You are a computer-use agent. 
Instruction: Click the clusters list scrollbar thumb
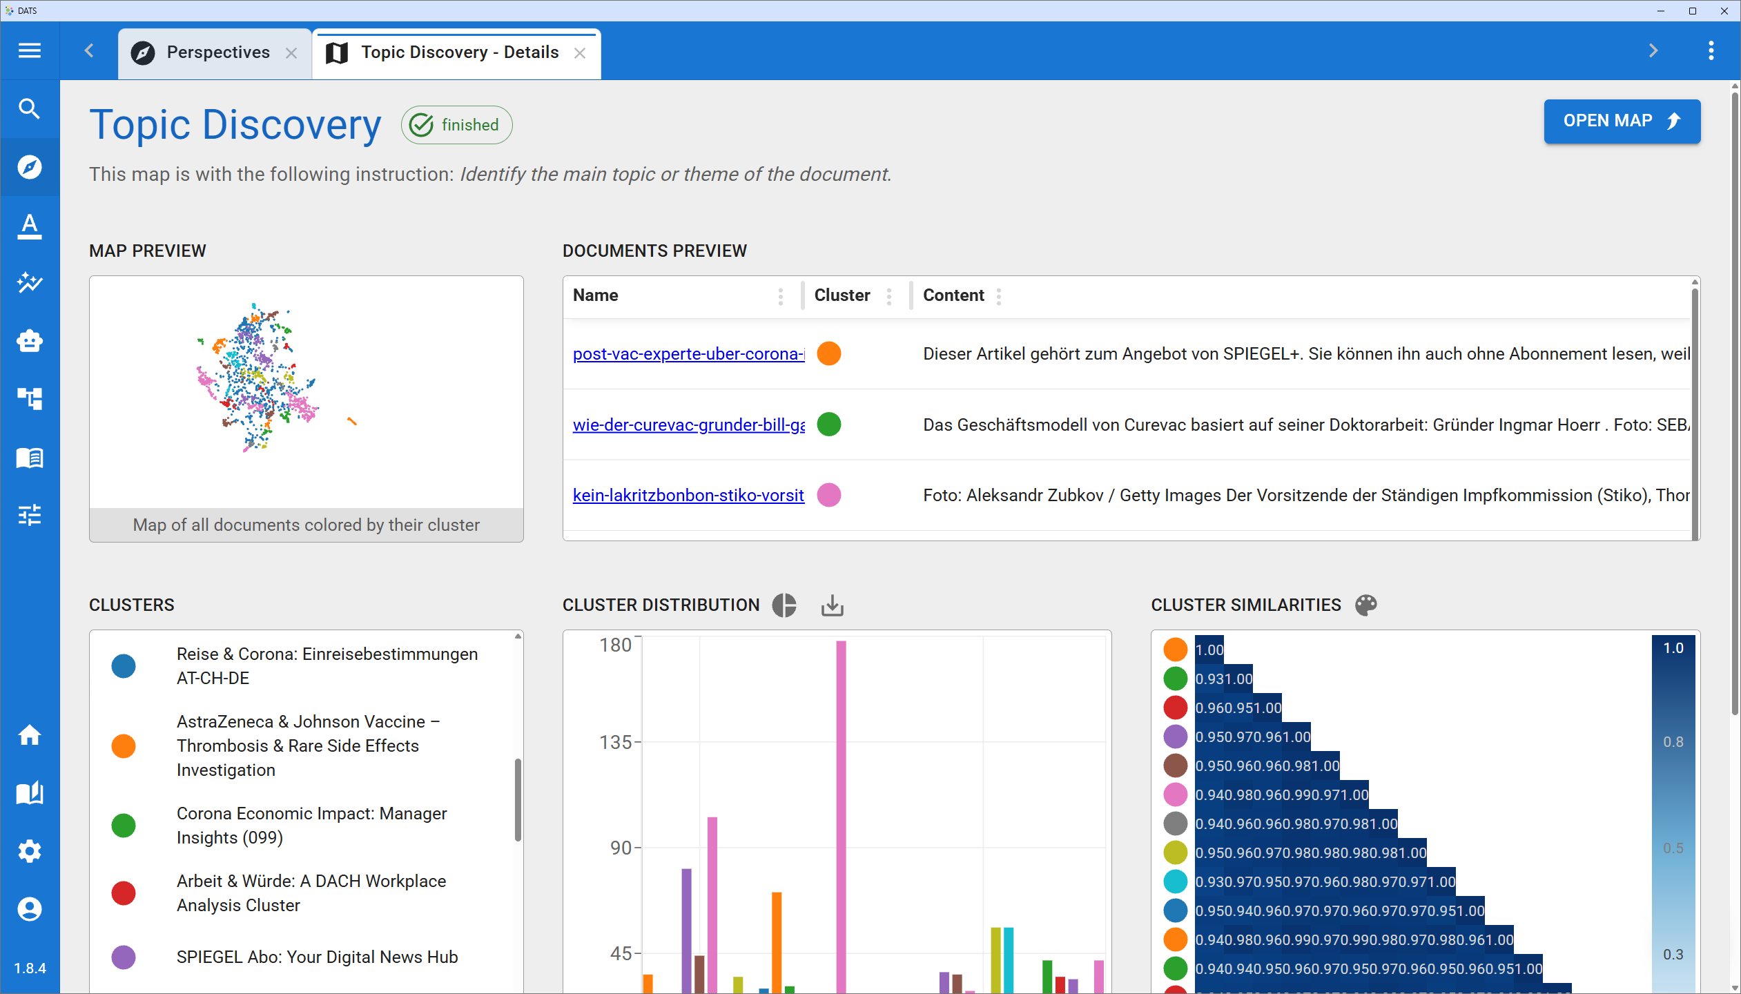518,800
